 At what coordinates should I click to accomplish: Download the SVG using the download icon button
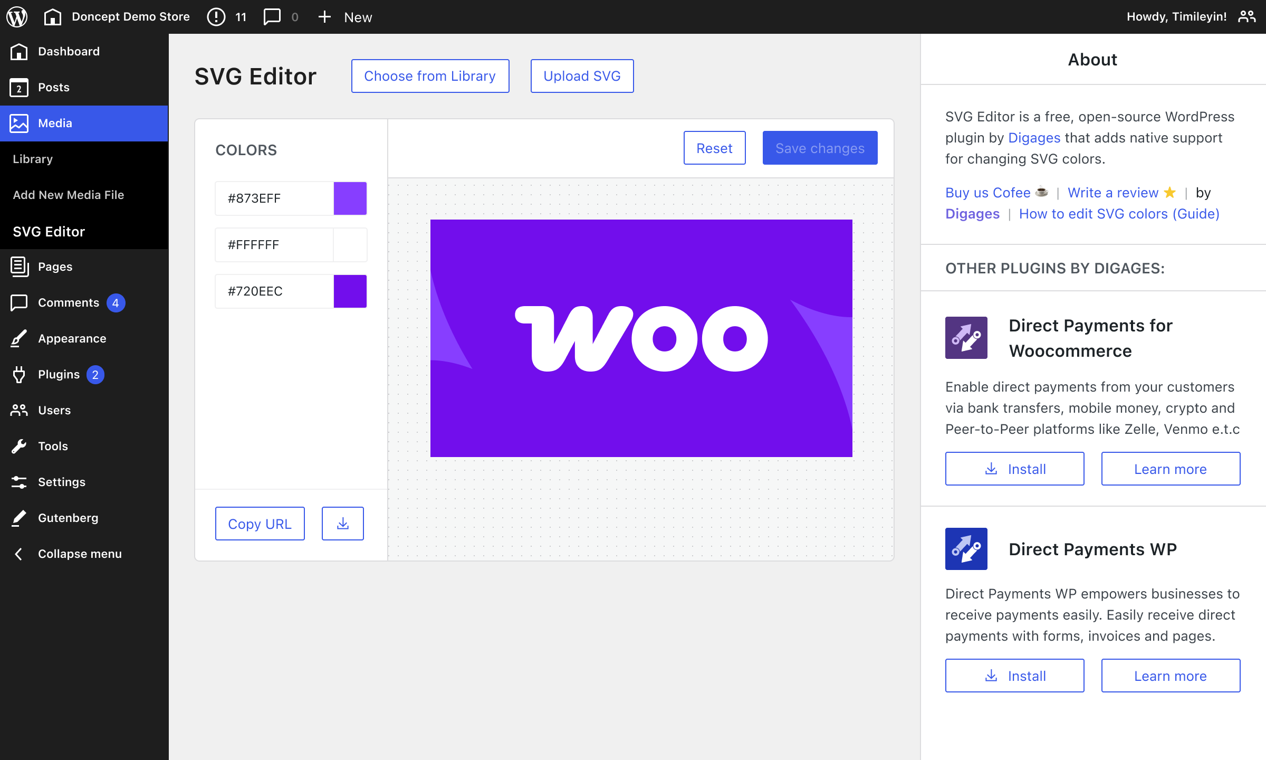(x=343, y=524)
